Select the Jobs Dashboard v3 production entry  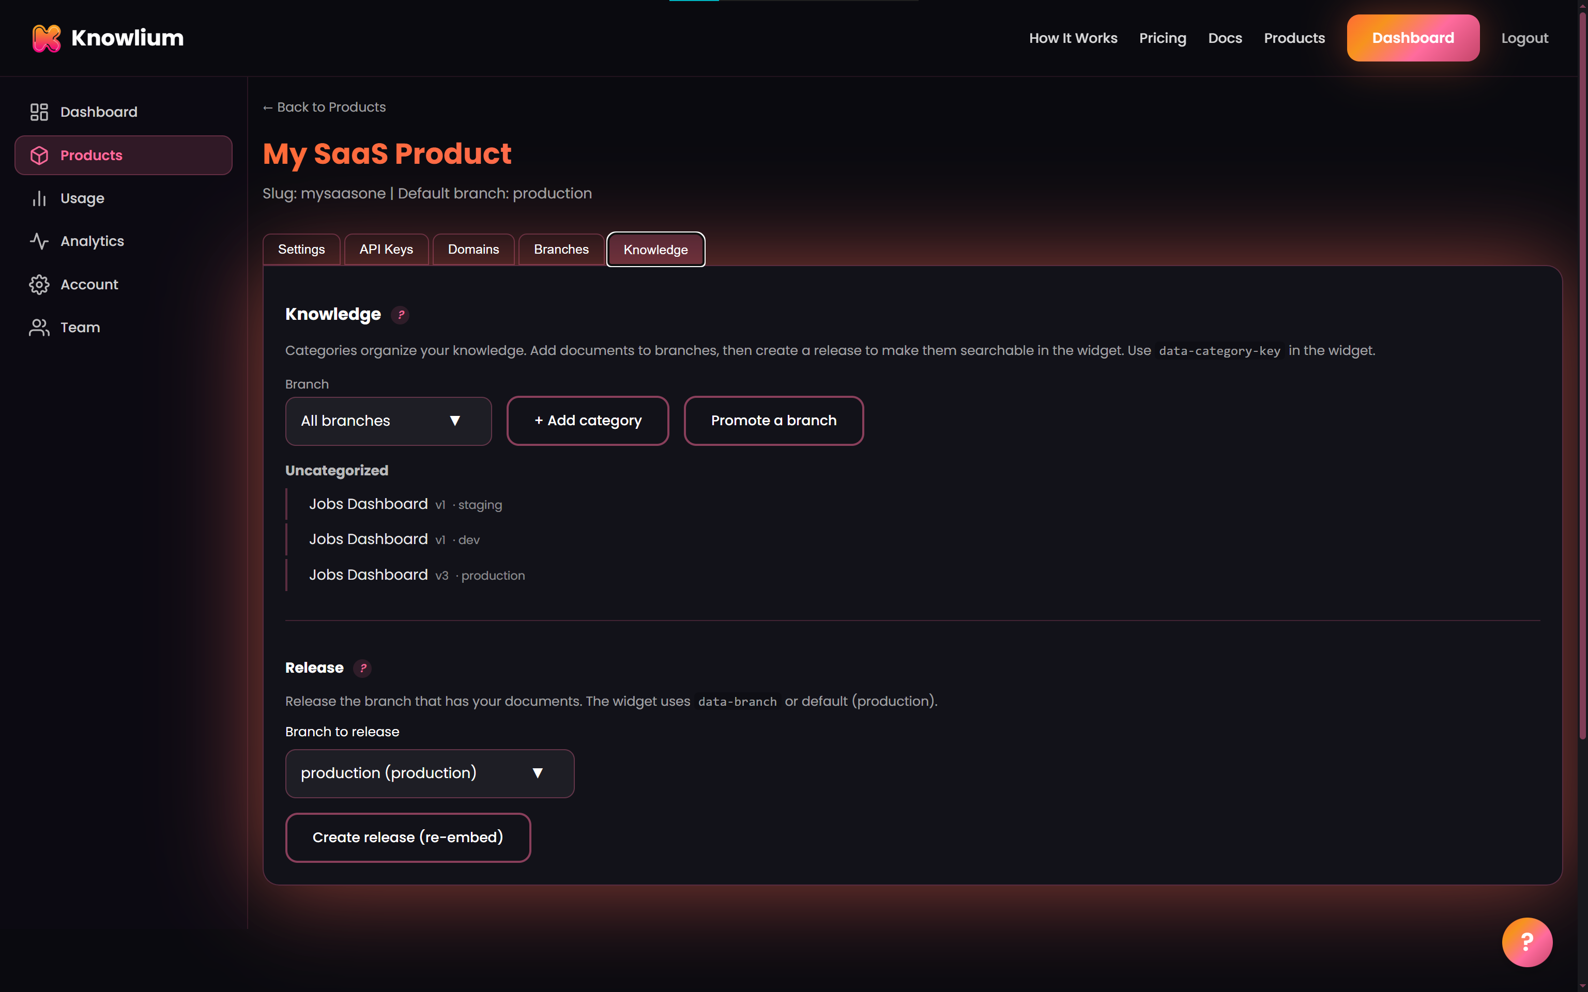click(368, 574)
